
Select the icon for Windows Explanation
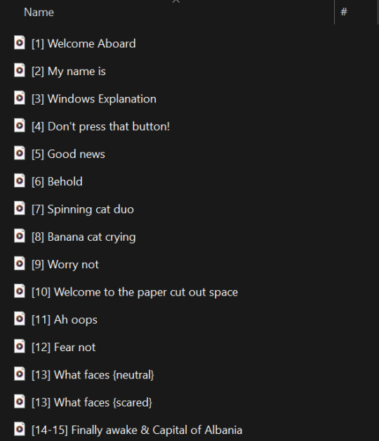click(x=20, y=98)
